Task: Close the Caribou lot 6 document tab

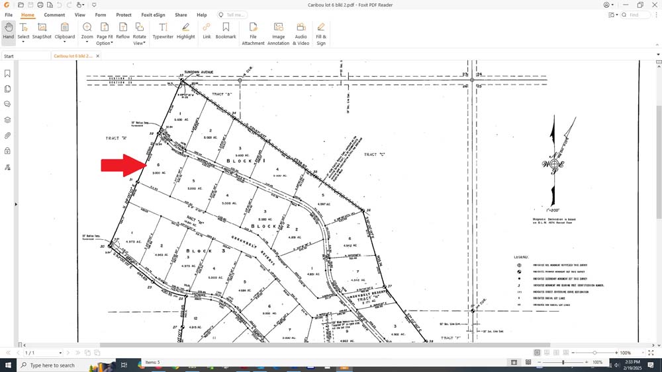Action: pos(98,56)
